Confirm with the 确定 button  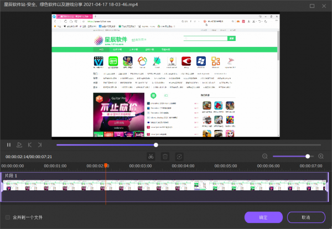point(263,217)
